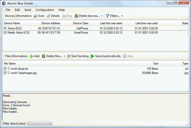Viewport: 191px width, 128px height.
Task: Sort devices by State column header
Action: point(174,23)
